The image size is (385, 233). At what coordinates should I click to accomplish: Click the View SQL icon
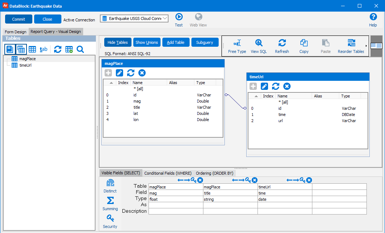point(259,43)
